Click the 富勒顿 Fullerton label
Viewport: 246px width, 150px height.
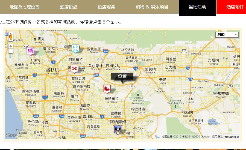tap(116, 115)
